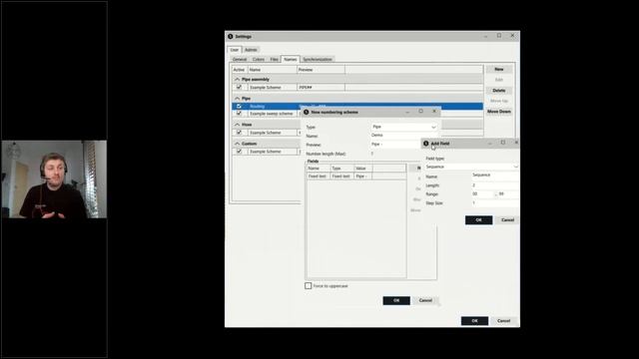The image size is (639, 359).
Task: Uncheck the Example sweep scheme checkbox
Action: click(x=240, y=113)
